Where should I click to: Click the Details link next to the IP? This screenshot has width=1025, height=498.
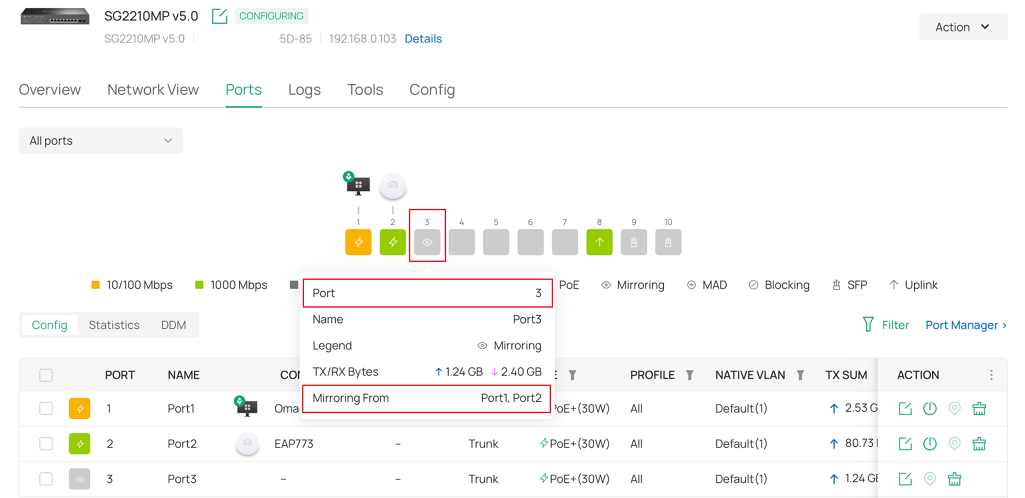(x=423, y=39)
